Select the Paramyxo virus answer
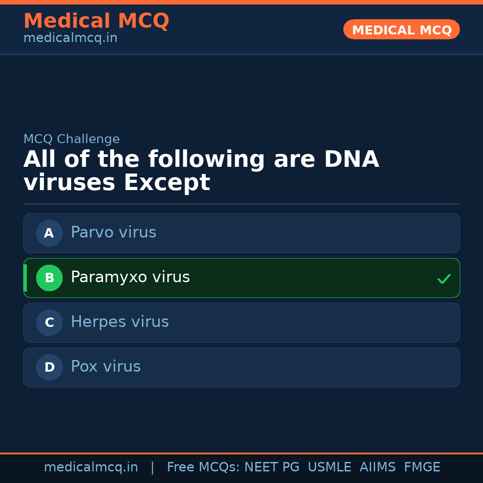This screenshot has height=483, width=483. (130, 277)
